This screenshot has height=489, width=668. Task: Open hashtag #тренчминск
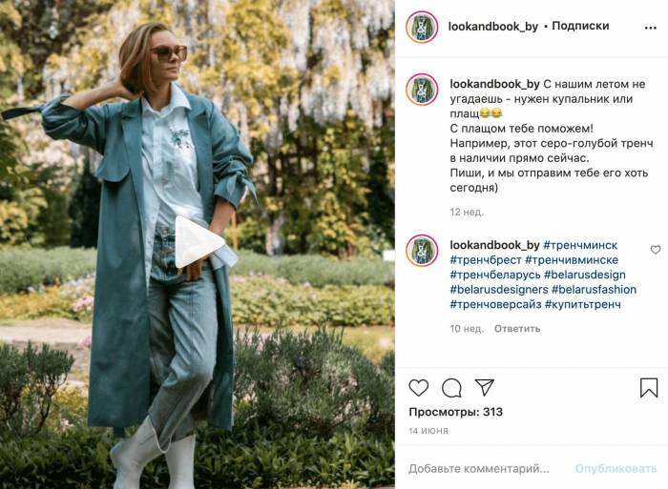point(580,245)
